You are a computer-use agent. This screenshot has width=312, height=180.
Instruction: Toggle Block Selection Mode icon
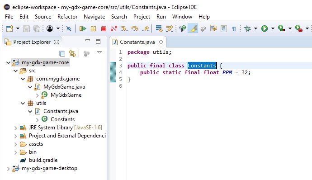pyautogui.click(x=224, y=28)
